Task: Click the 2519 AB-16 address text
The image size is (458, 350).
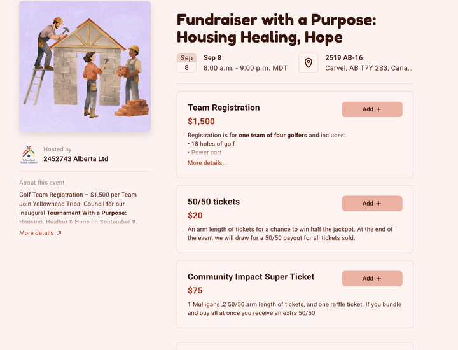Action: tap(343, 57)
